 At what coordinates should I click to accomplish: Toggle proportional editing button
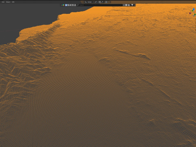(x=107, y=2)
